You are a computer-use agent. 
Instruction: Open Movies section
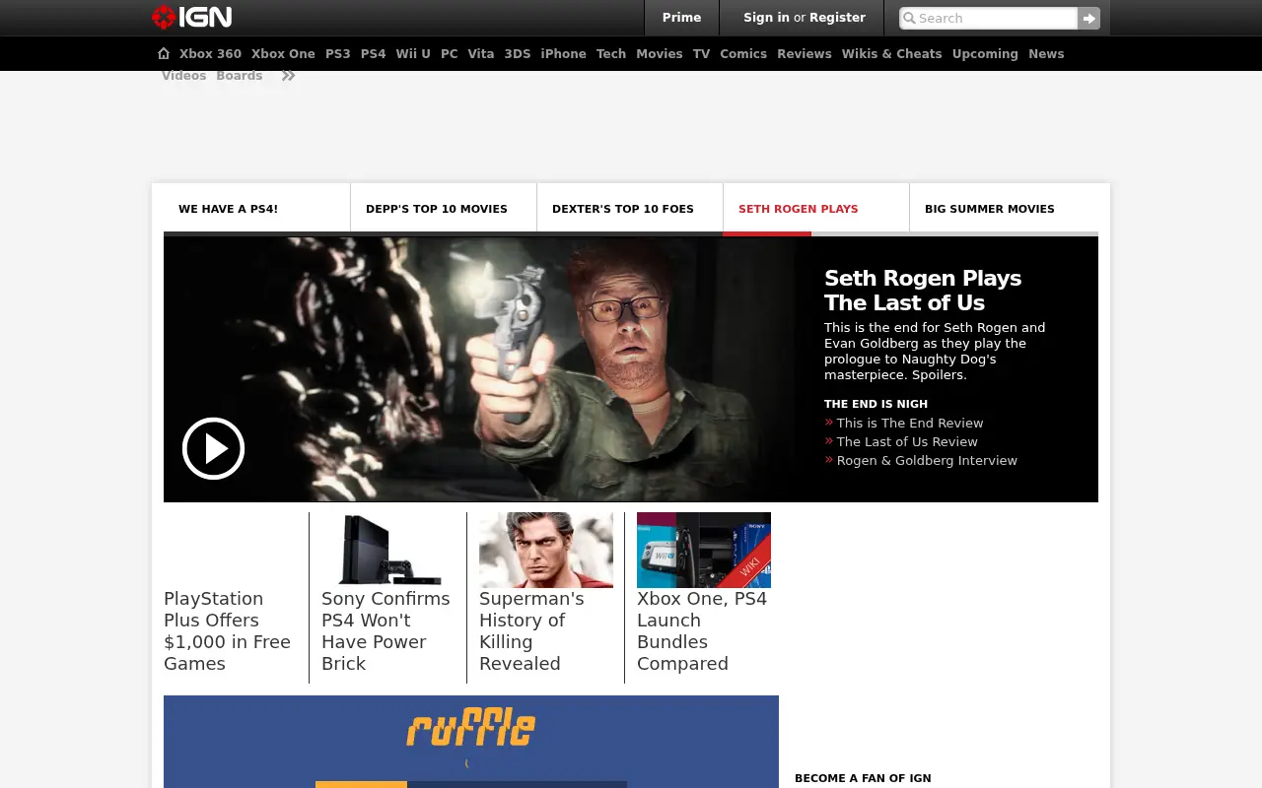660,54
